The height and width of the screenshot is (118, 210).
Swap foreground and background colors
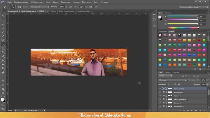4,96
